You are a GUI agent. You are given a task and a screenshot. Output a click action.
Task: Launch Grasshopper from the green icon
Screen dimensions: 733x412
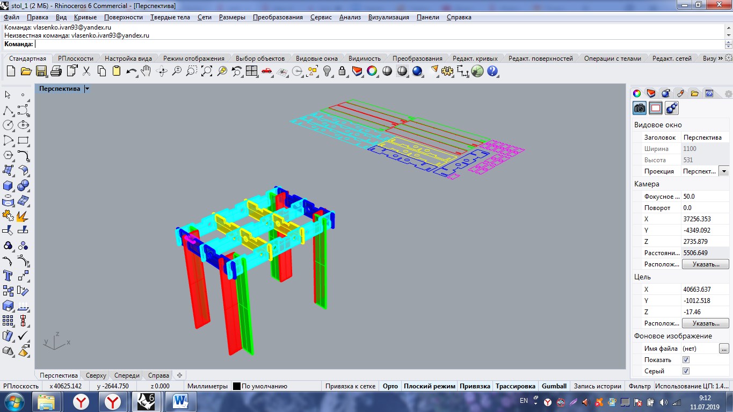click(477, 71)
